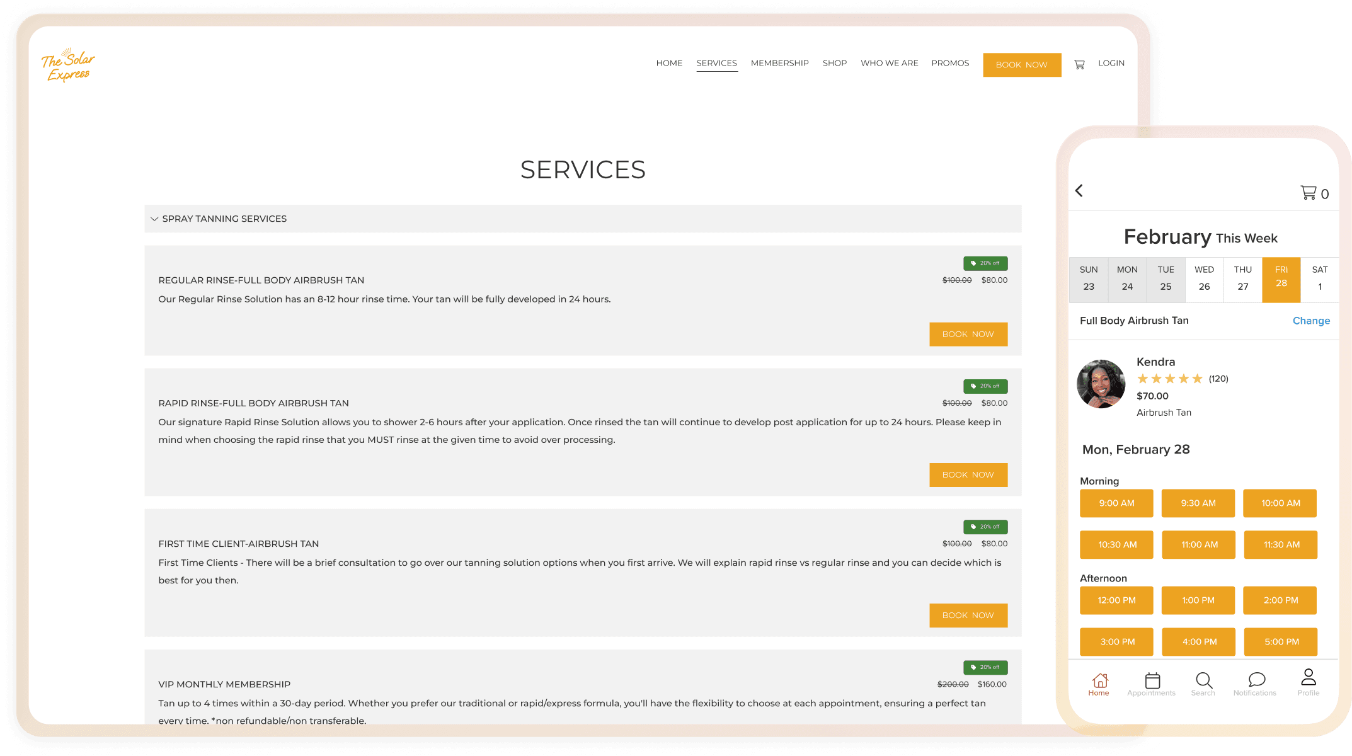Click The Solar Express logo
The width and height of the screenshot is (1352, 756).
pos(68,66)
